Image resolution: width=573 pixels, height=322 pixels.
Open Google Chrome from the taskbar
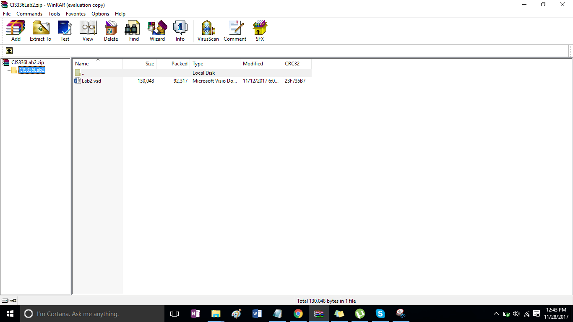[298, 314]
